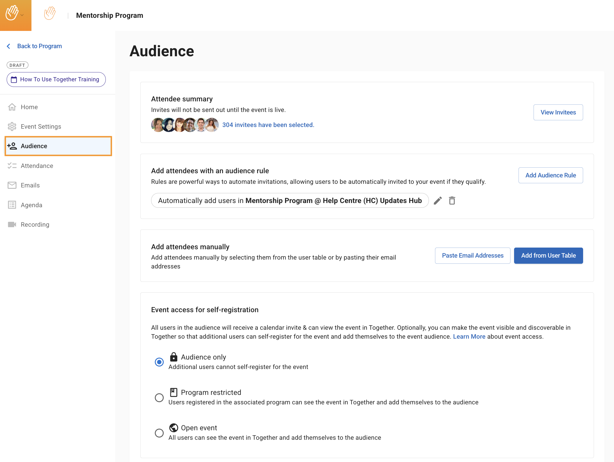
Task: Click the Event Settings gear icon
Action: click(x=12, y=126)
